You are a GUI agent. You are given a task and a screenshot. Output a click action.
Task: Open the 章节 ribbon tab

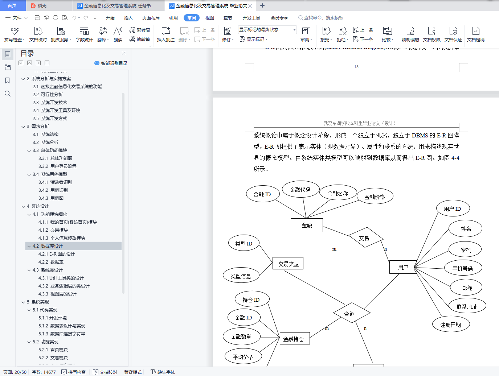pyautogui.click(x=228, y=18)
